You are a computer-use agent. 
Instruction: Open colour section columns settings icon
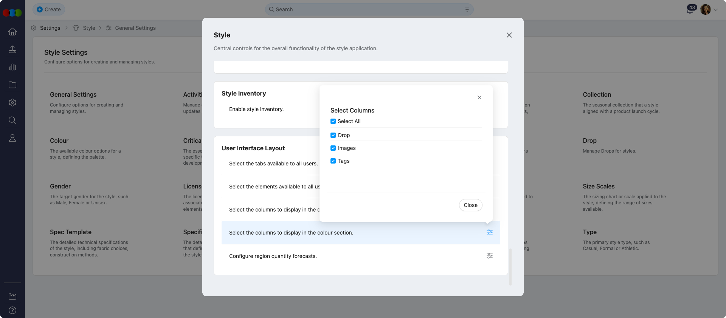490,232
